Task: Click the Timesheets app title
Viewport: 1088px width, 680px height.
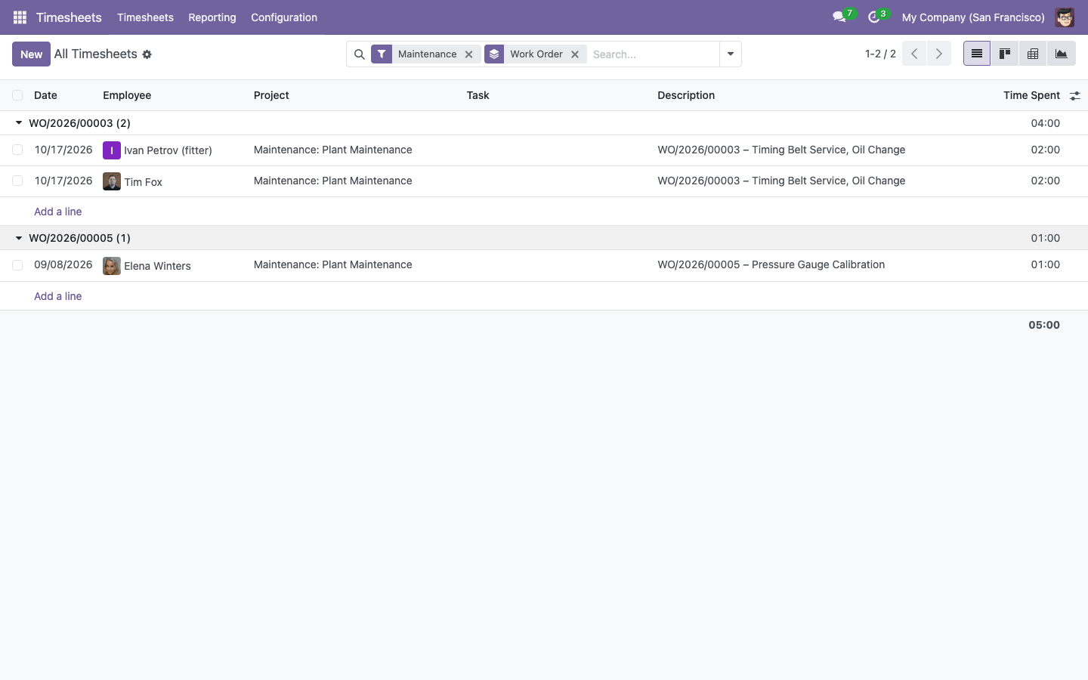Action: click(69, 17)
